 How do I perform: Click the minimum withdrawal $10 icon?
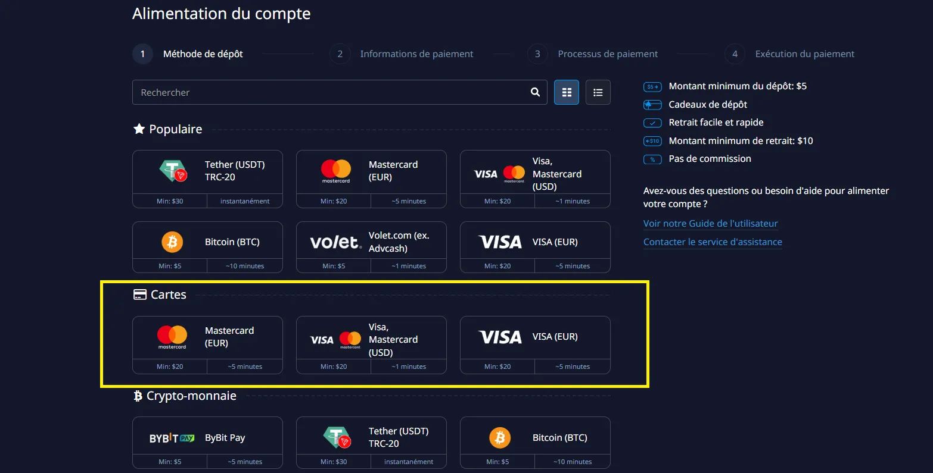652,141
